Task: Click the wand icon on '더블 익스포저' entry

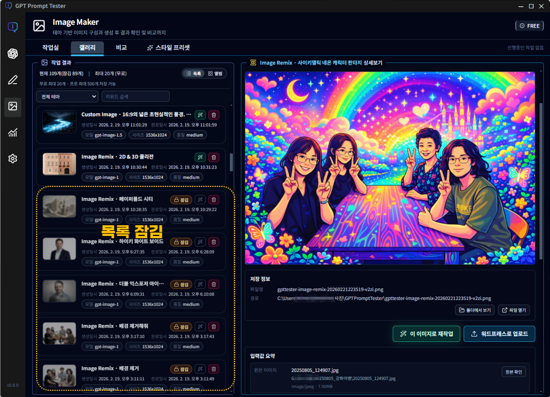Action: [200, 284]
